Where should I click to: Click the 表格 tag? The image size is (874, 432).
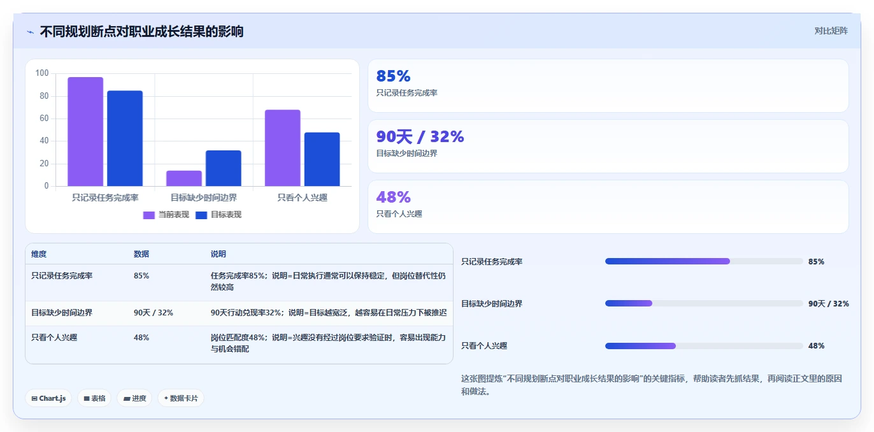tap(94, 398)
